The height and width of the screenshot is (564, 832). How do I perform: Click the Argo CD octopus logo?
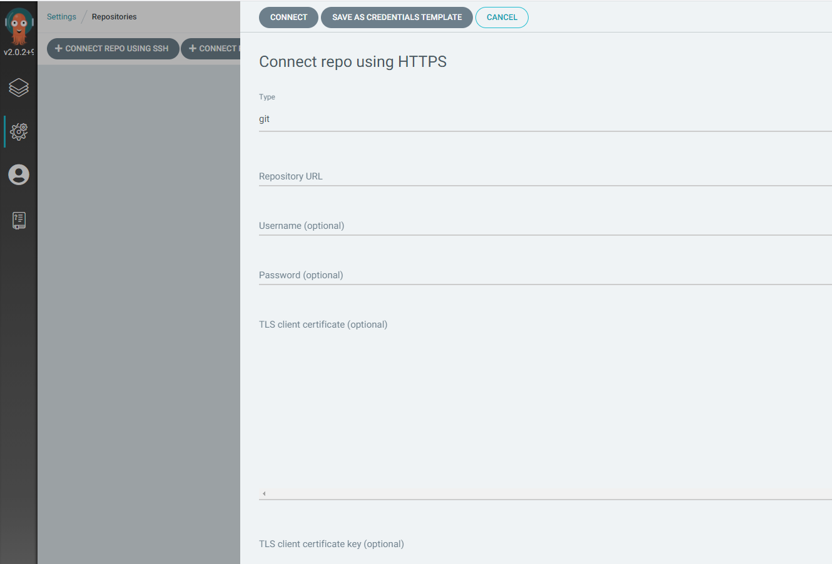(x=19, y=25)
